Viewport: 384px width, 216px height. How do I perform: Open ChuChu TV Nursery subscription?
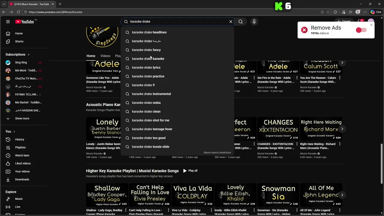23,78
